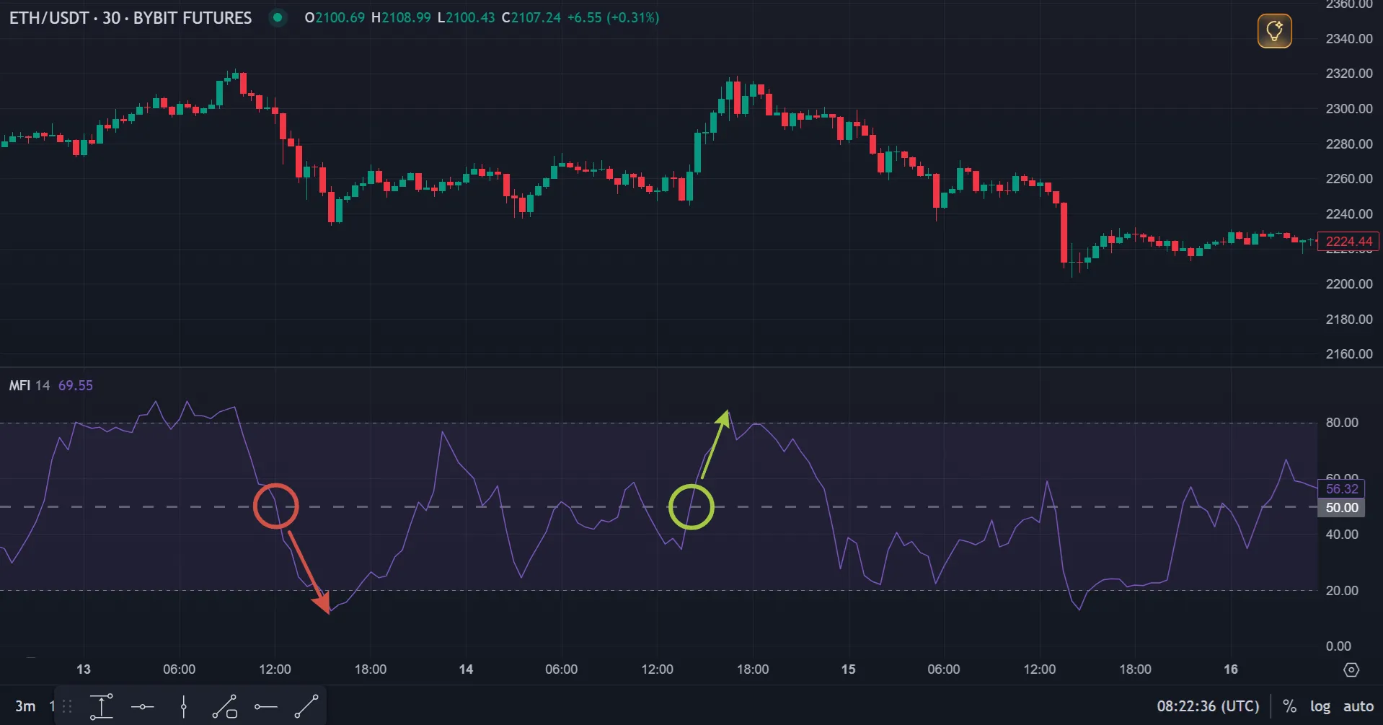
Task: Select the horizontal line drawing tool
Action: [143, 707]
